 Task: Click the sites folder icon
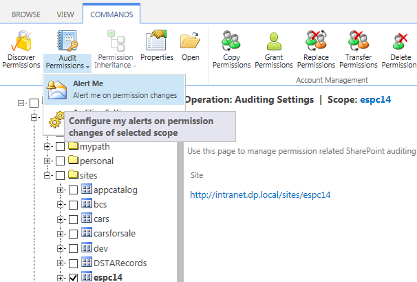point(73,174)
